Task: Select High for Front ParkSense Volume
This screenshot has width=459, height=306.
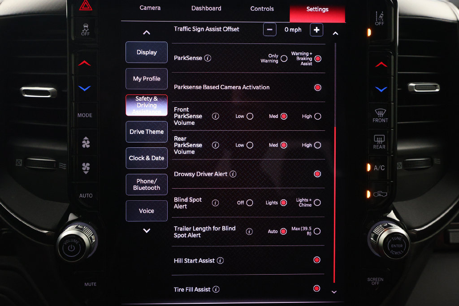Action: (318, 116)
